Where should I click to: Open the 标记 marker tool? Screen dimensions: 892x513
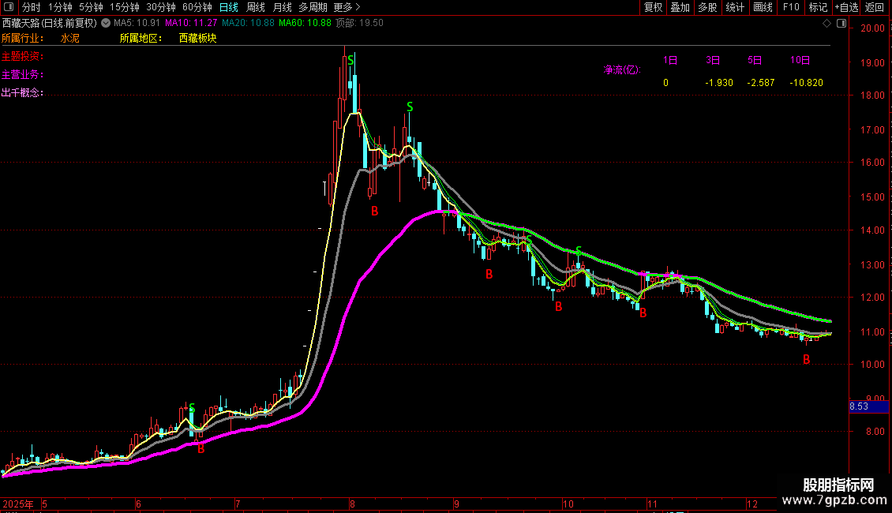(817, 7)
